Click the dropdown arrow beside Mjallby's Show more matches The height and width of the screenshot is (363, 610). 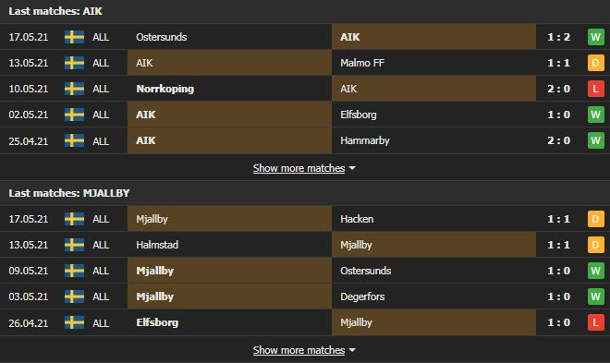point(352,350)
